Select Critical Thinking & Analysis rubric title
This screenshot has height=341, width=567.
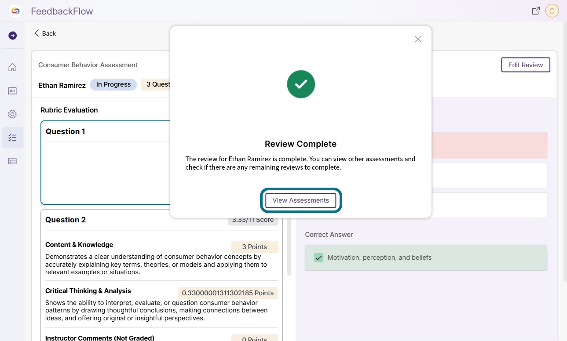coord(88,291)
